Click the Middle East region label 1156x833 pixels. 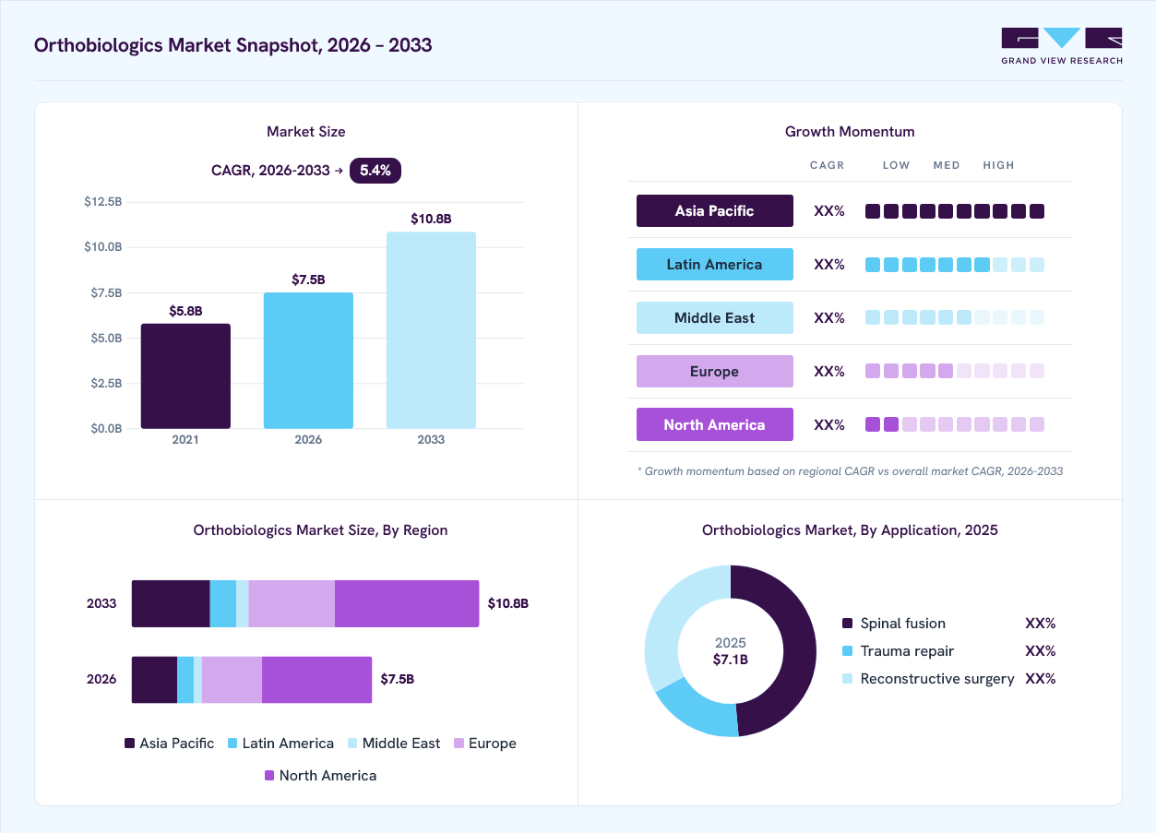pos(715,317)
